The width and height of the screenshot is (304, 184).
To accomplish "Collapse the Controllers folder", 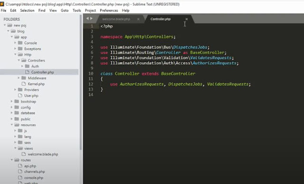I will (19, 60).
